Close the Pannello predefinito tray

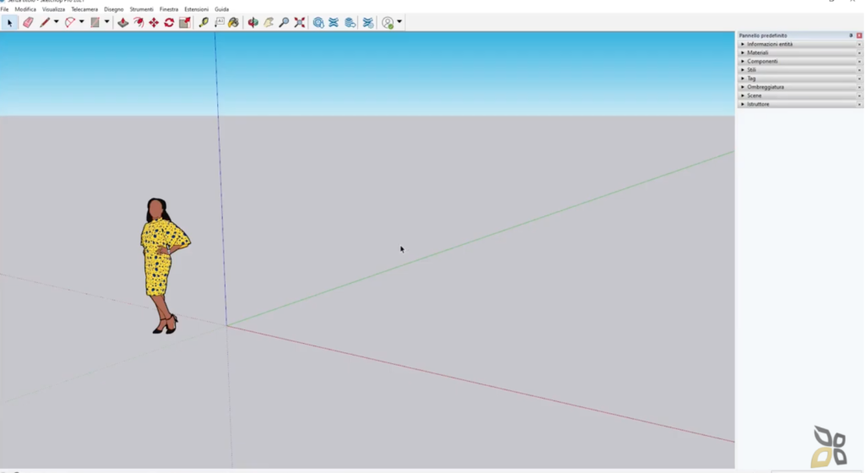(859, 35)
